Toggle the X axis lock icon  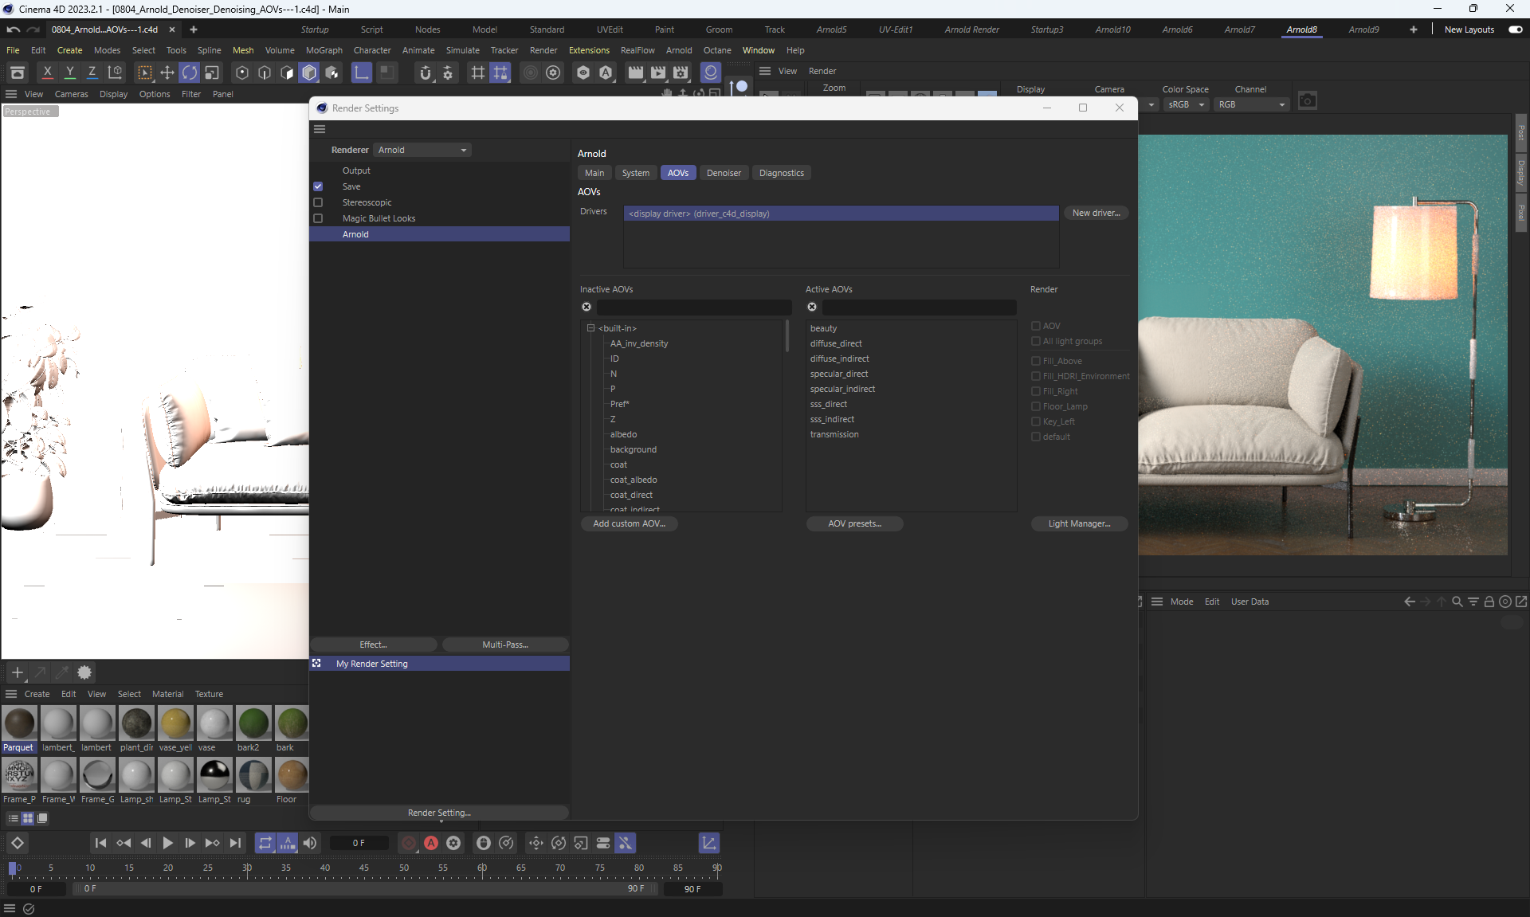[x=48, y=72]
